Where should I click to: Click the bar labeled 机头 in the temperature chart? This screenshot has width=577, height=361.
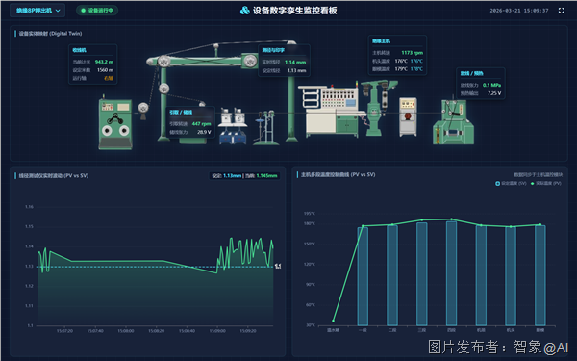511,276
